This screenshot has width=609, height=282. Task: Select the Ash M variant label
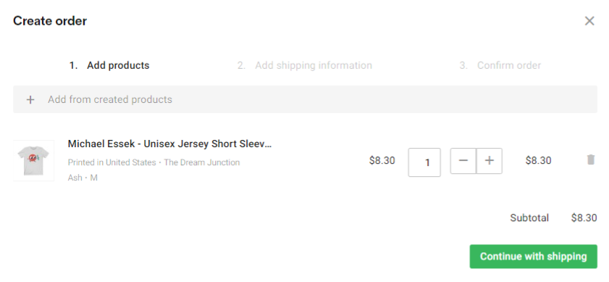pos(83,178)
